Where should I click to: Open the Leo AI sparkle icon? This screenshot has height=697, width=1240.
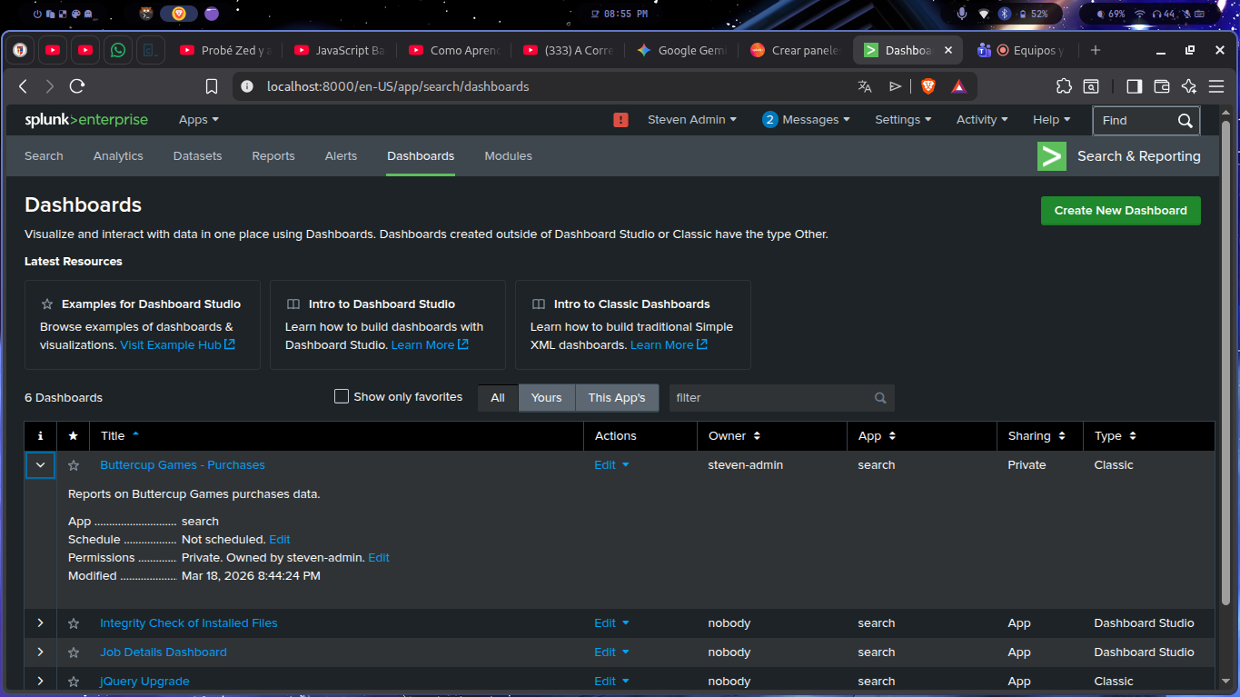pos(1189,85)
